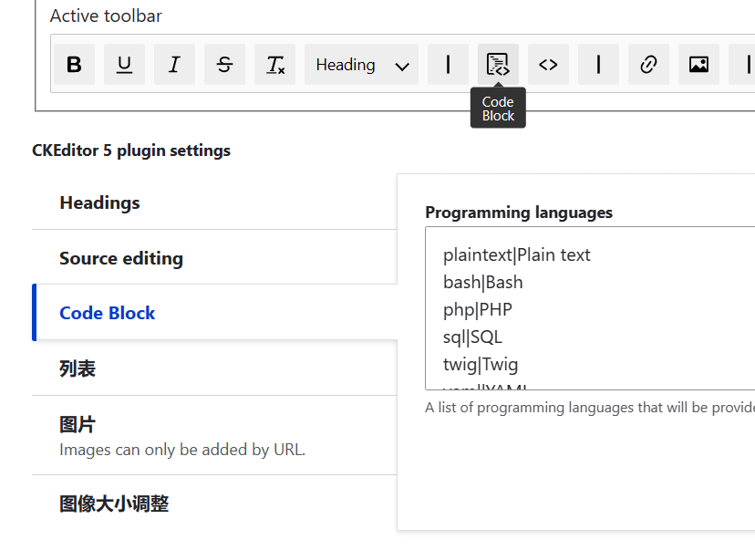The height and width of the screenshot is (550, 755).
Task: Select the separator after Heading dropdown
Action: pos(449,64)
